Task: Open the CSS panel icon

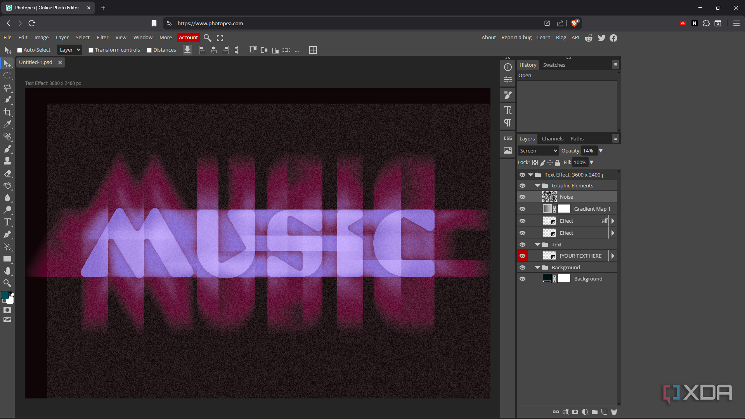Action: pos(508,138)
